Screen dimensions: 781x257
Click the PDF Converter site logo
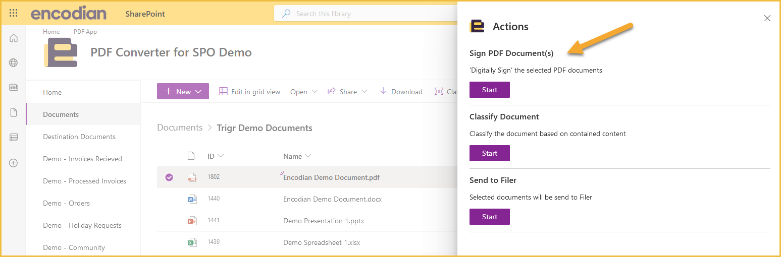coord(61,52)
